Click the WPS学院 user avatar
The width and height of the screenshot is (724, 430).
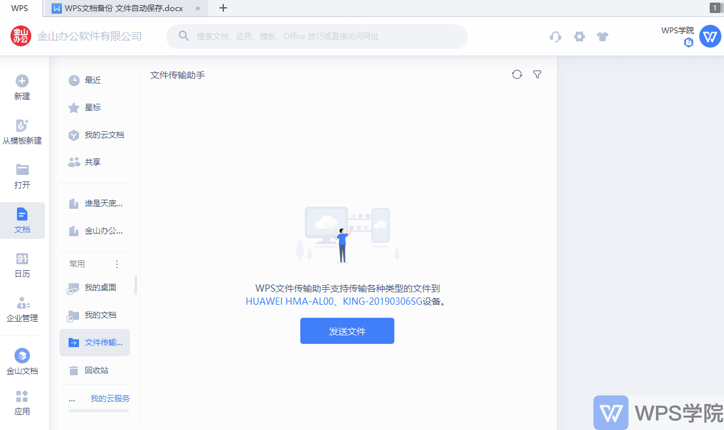[710, 37]
